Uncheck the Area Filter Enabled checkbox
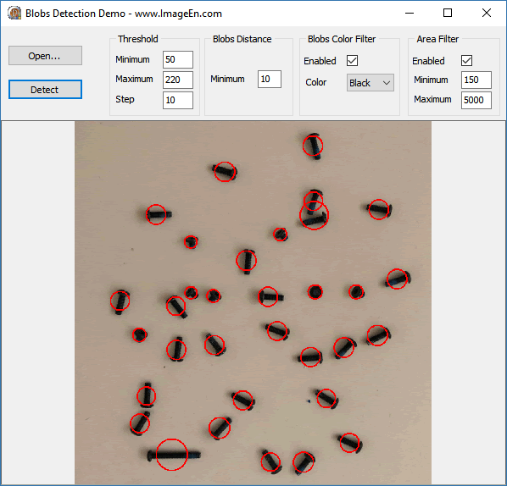 pos(466,60)
